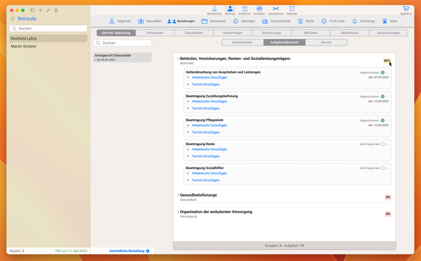Switch to the Bericht tab
Screen dimensions: 421x261
326,42
